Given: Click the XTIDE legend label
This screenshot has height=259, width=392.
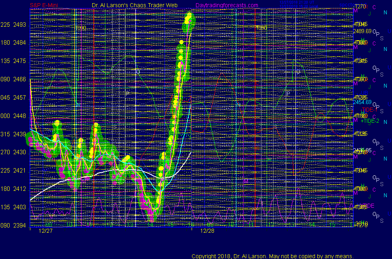Looking at the screenshot, I should coord(367,206).
